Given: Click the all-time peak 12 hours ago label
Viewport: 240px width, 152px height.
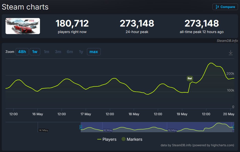Looking at the screenshot, I should coord(202,32).
